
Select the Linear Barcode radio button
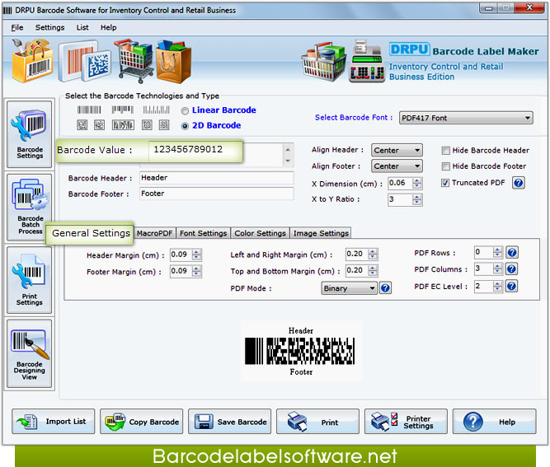185,111
